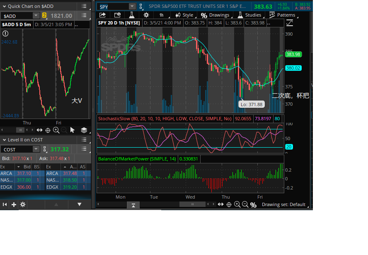Open the SPY symbol dropdown
Image resolution: width=368 pixels, height=255 pixels.
[132, 7]
